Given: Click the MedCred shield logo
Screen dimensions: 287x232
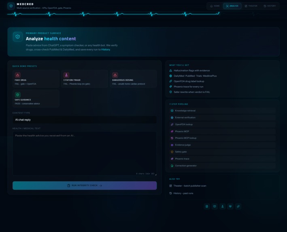Looking at the screenshot, I should coord(11,6).
